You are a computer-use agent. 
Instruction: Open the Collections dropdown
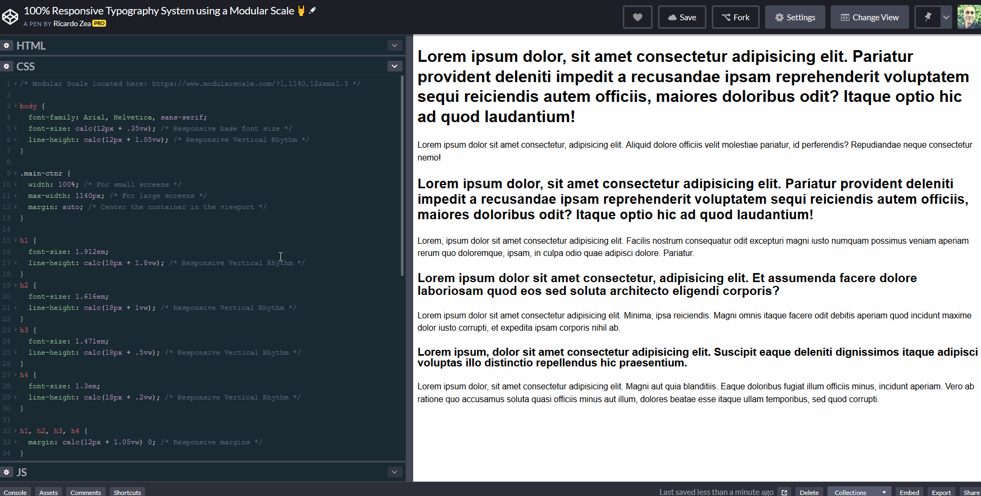[858, 492]
